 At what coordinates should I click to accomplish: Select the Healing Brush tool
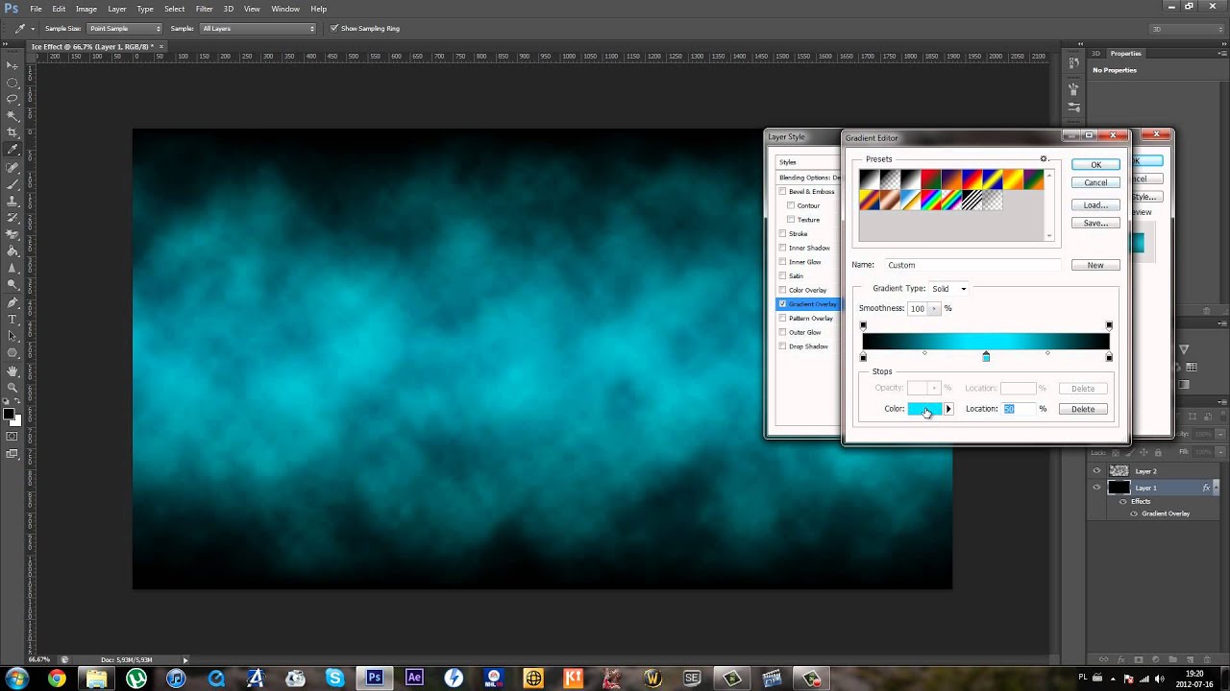pyautogui.click(x=12, y=167)
